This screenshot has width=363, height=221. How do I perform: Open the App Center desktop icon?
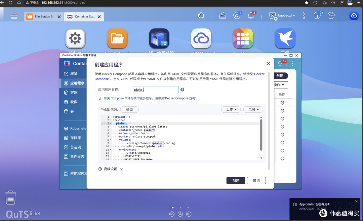click(x=243, y=38)
